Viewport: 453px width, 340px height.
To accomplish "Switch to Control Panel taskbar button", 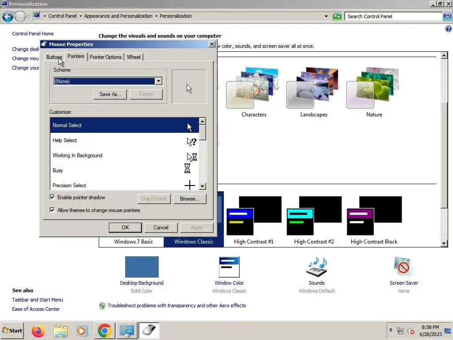I will (x=127, y=330).
